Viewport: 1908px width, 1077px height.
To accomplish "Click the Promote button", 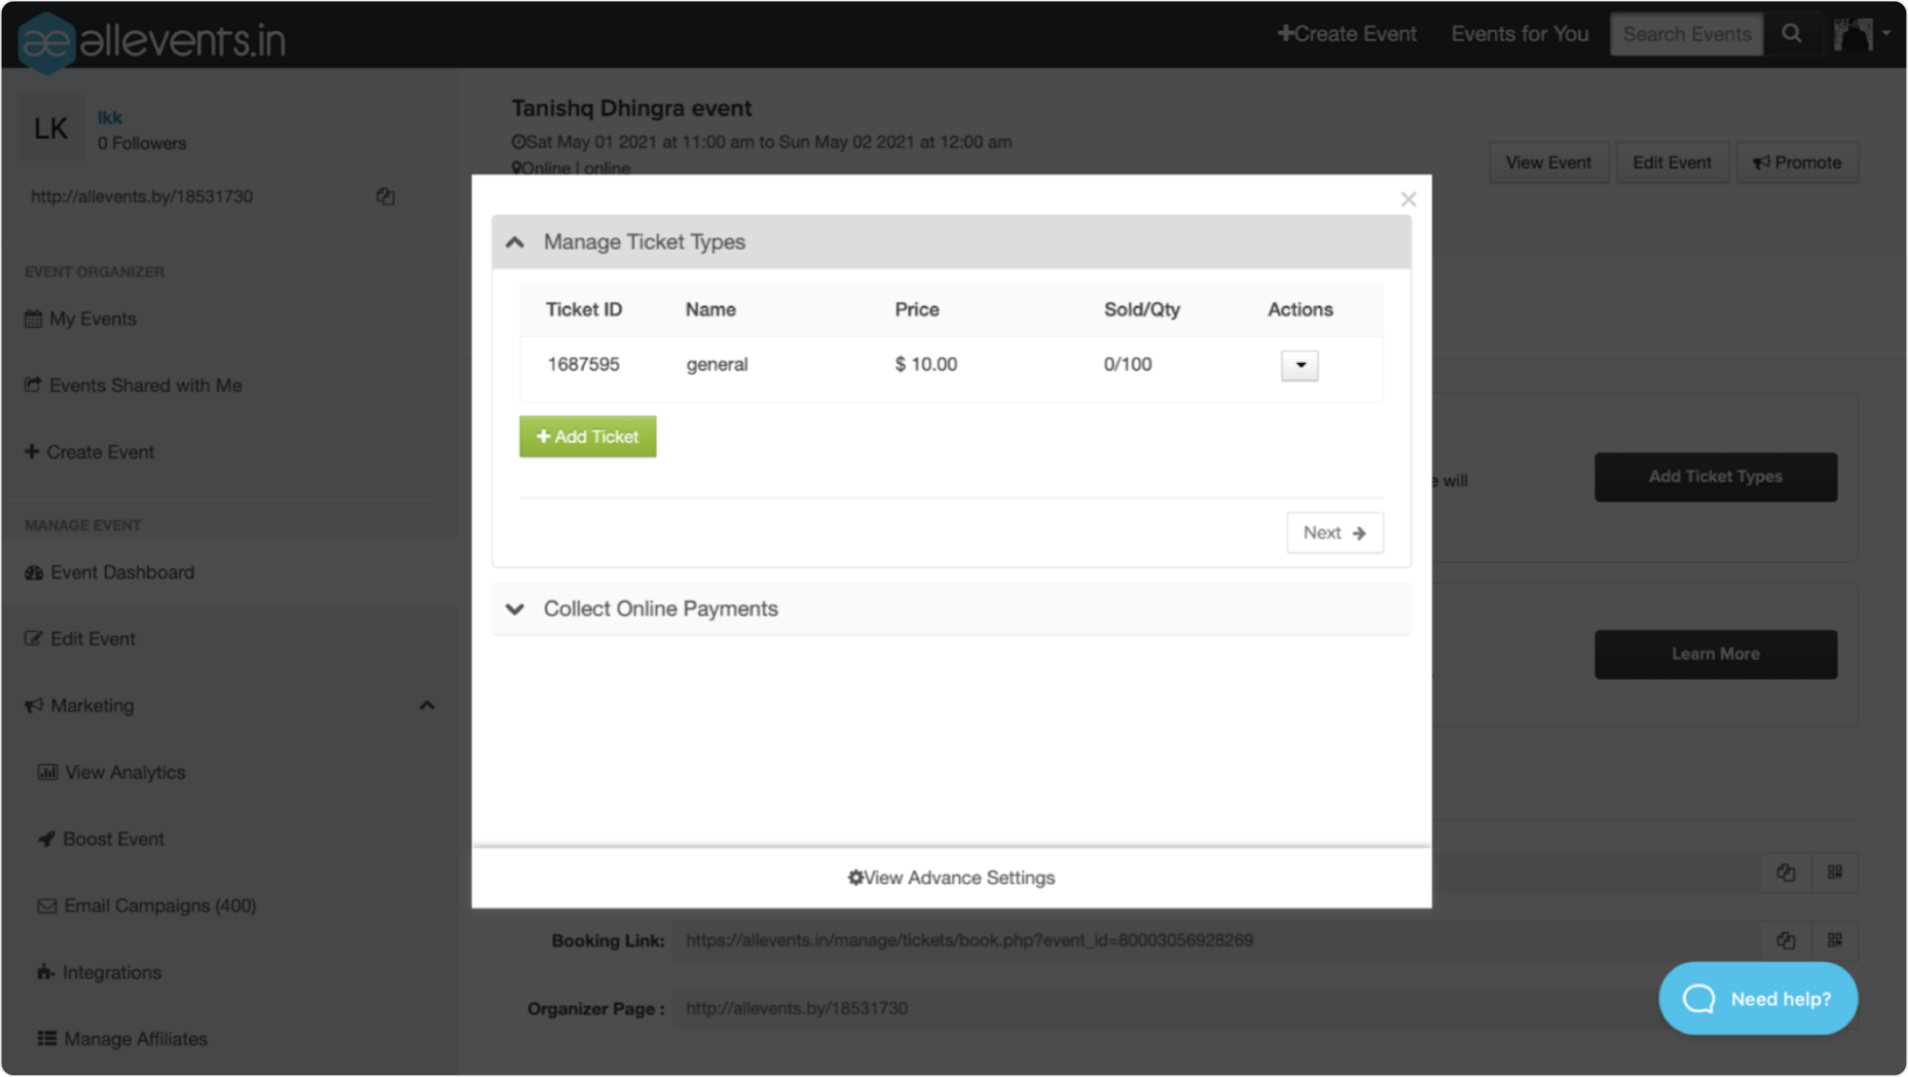I will tap(1797, 163).
